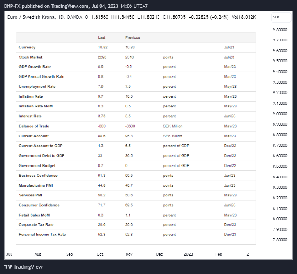Click the red previous value -0.5

[x=129, y=67]
